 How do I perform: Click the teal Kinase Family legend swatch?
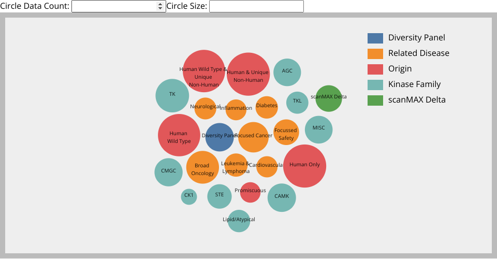click(375, 84)
